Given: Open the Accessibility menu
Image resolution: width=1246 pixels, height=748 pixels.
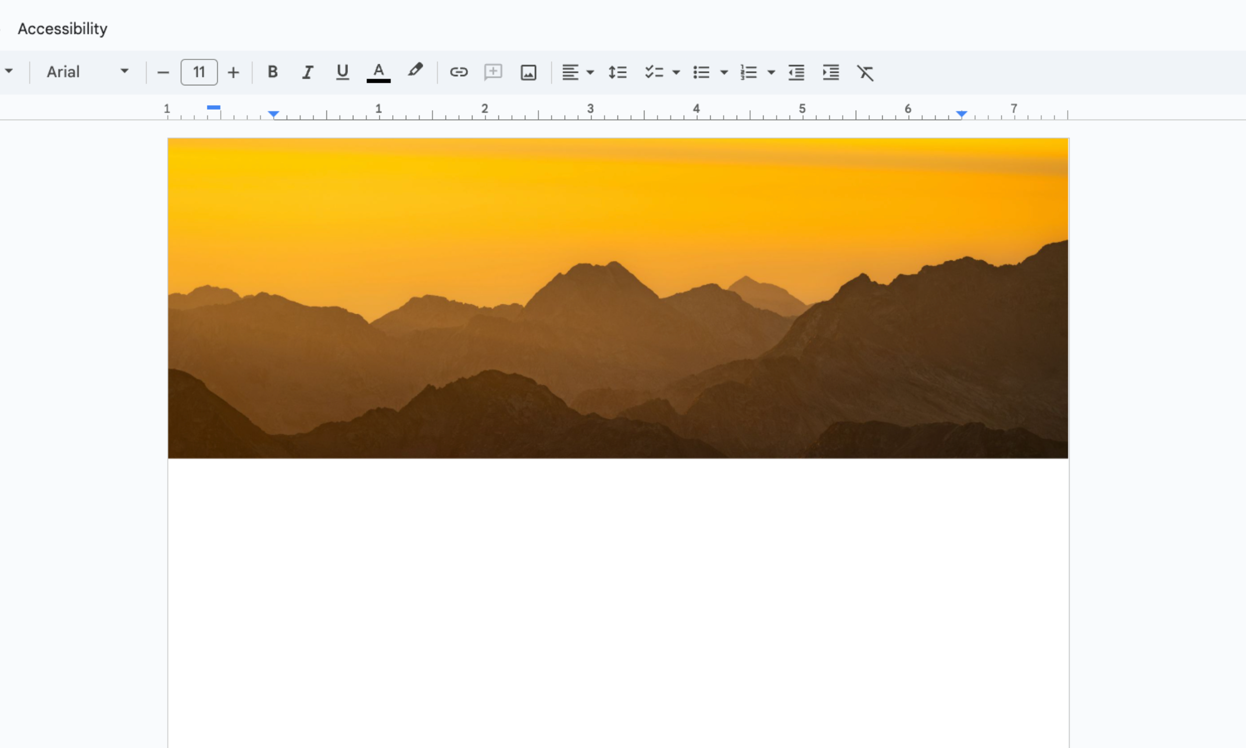Looking at the screenshot, I should click(62, 29).
